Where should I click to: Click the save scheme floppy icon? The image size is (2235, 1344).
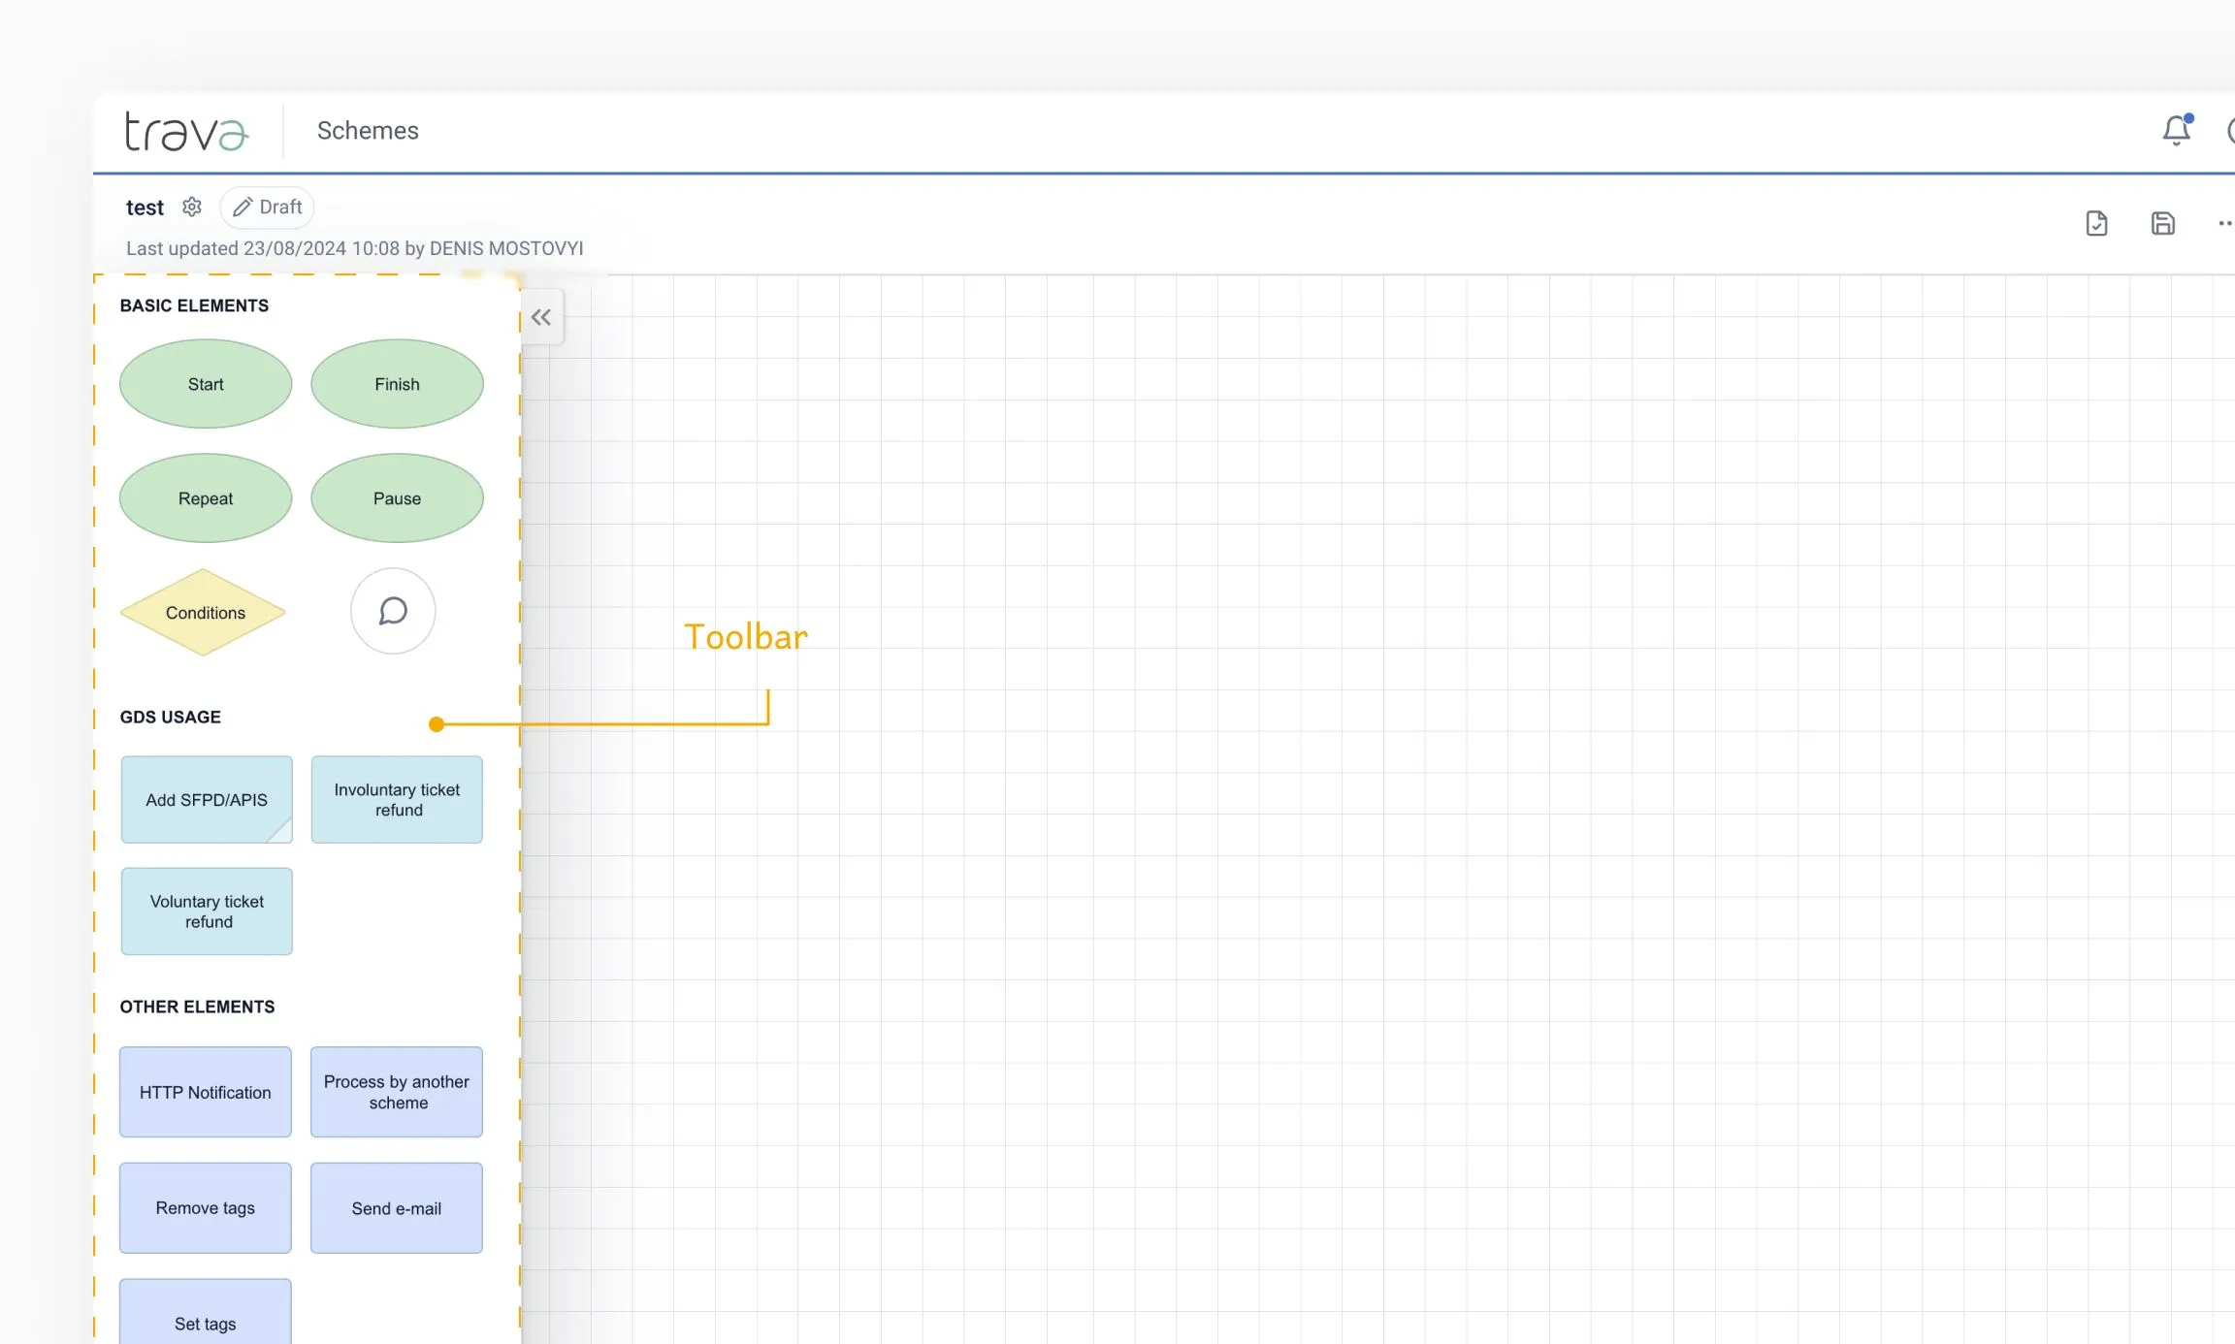coord(2162,224)
